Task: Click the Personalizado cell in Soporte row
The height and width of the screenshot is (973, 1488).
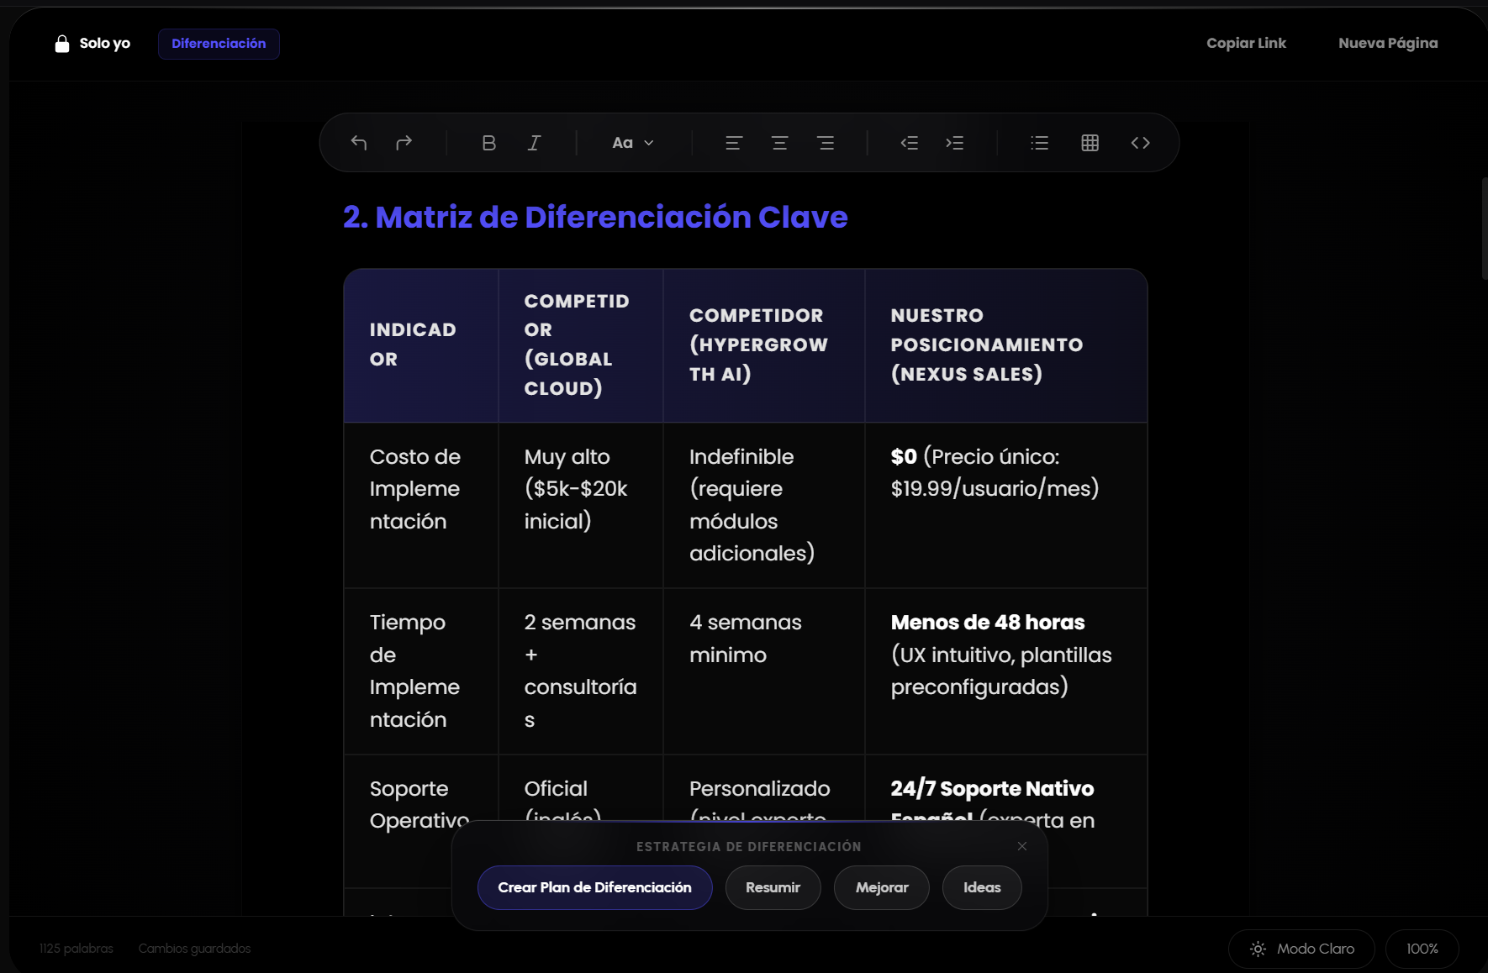Action: click(x=764, y=790)
